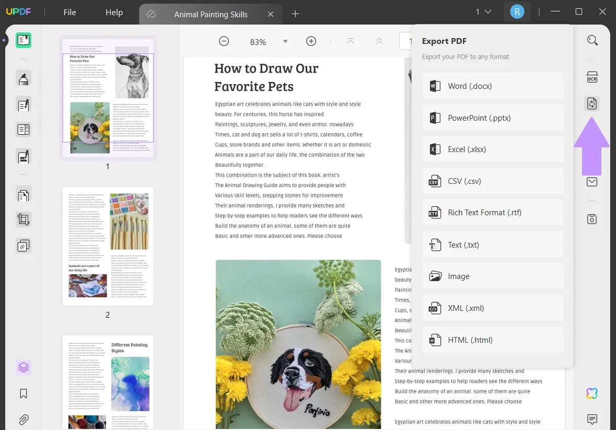Export the PDF to Word (.docx)
The image size is (616, 430).
point(492,85)
